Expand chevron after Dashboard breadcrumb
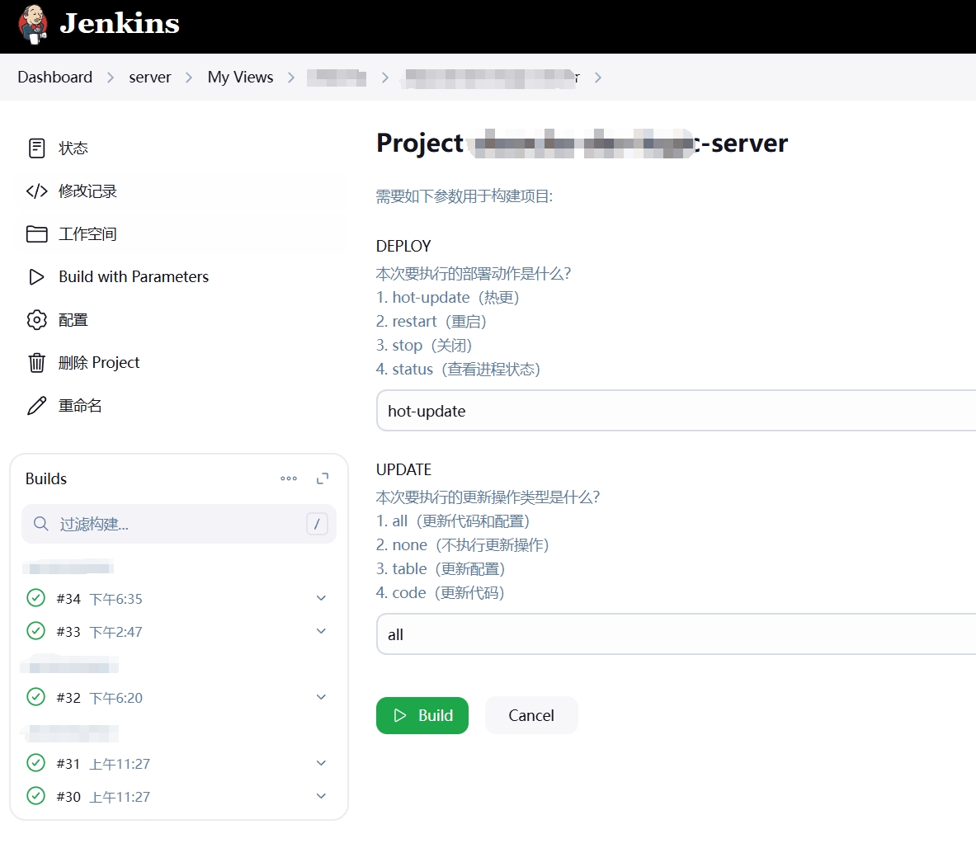The width and height of the screenshot is (976, 848). coord(111,78)
